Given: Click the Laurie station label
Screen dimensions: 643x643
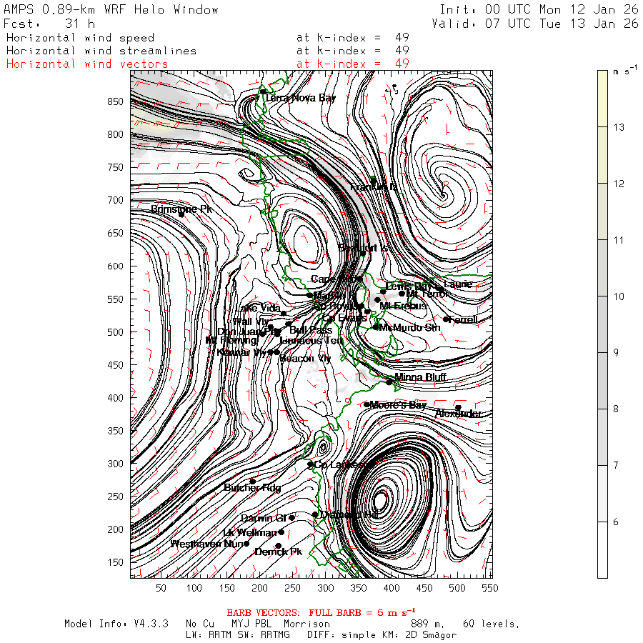Looking at the screenshot, I should 458,284.
